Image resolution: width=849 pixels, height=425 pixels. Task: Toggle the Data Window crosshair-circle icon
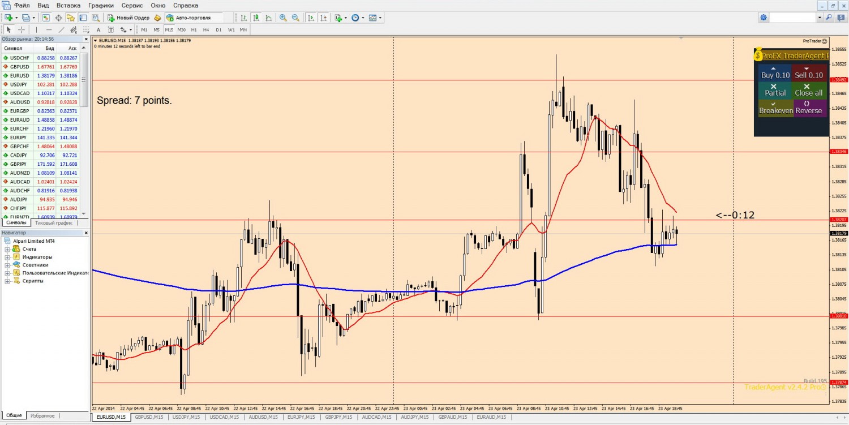(58, 18)
